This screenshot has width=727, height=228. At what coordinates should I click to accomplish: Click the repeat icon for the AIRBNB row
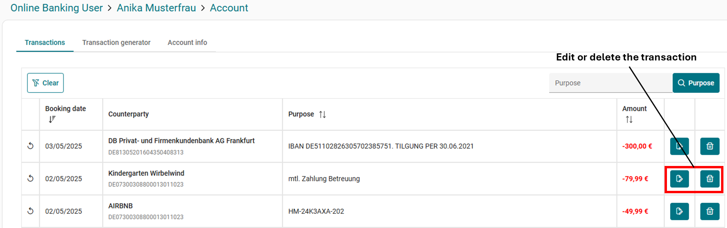tap(30, 211)
